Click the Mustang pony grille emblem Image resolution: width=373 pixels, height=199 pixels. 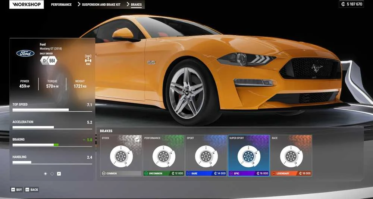click(317, 68)
